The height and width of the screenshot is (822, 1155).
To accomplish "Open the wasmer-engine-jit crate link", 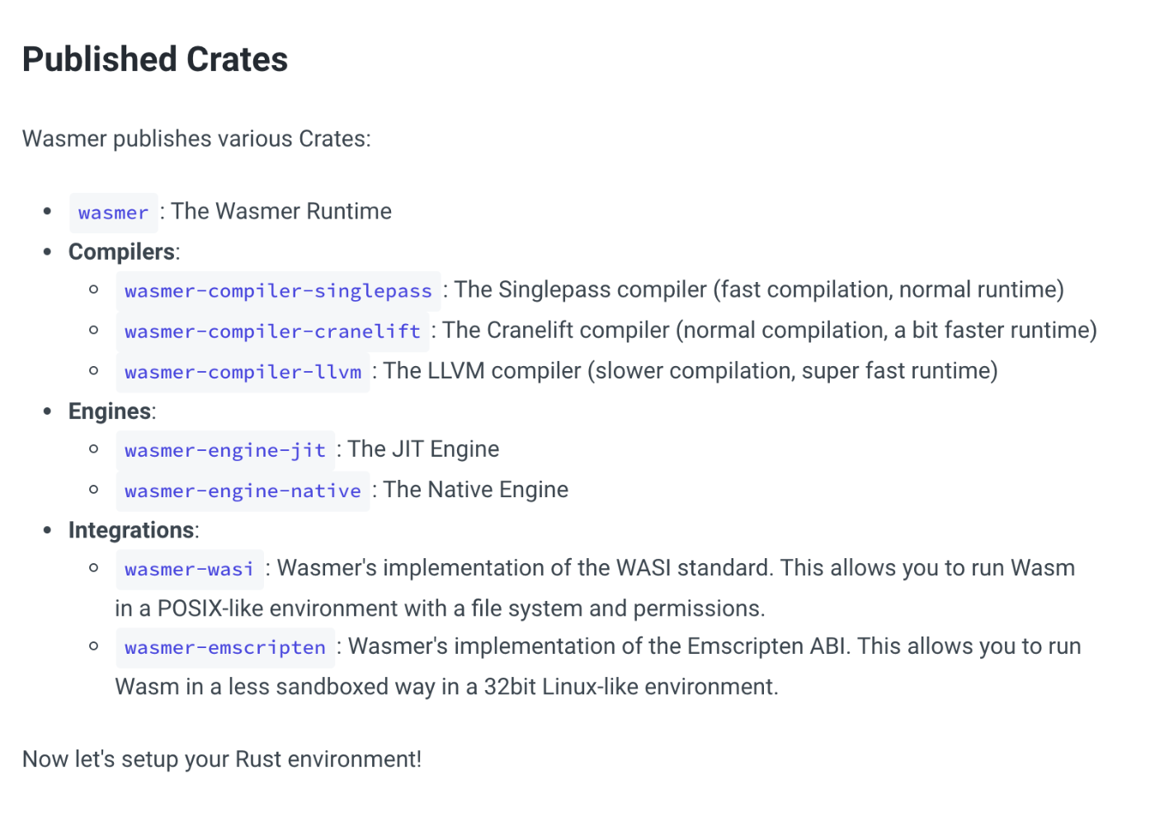I will (x=225, y=450).
